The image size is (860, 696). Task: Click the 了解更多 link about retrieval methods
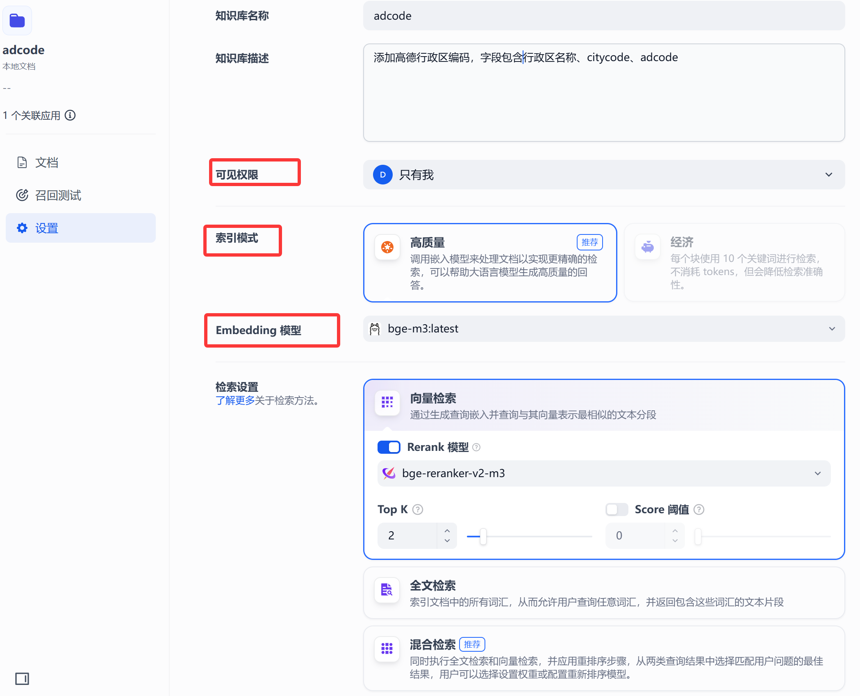point(235,400)
